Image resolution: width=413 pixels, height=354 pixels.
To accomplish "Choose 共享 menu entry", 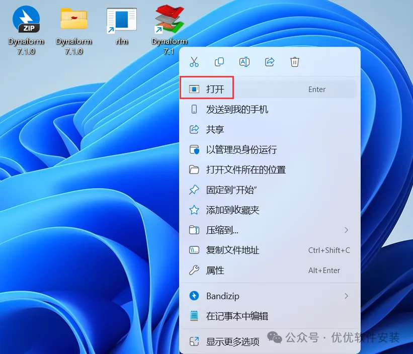I will pyautogui.click(x=270, y=130).
